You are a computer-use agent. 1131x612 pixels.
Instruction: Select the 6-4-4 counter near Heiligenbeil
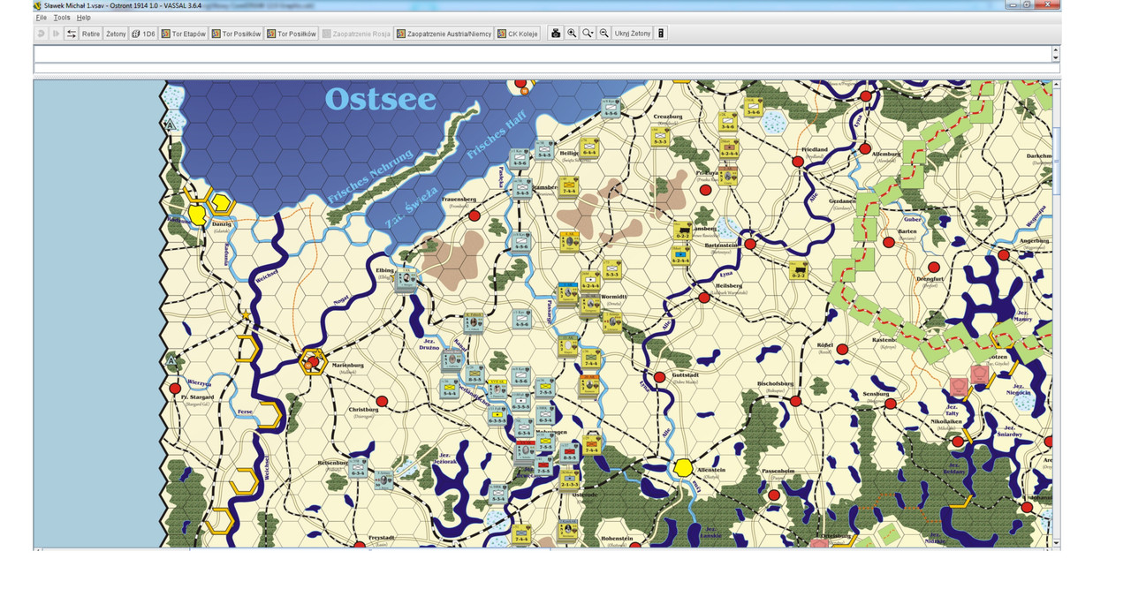(589, 147)
